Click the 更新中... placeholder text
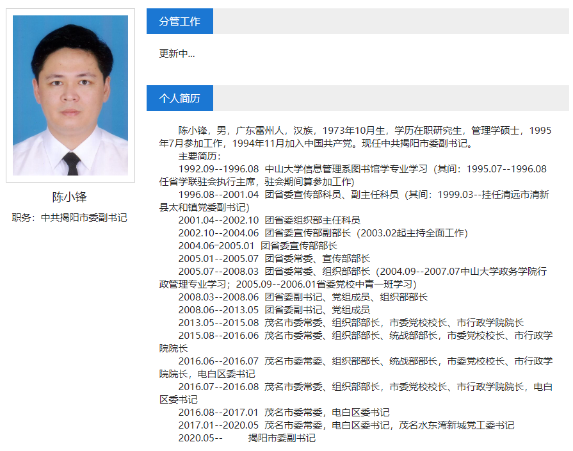Screen dimensions: 573x451 177,54
